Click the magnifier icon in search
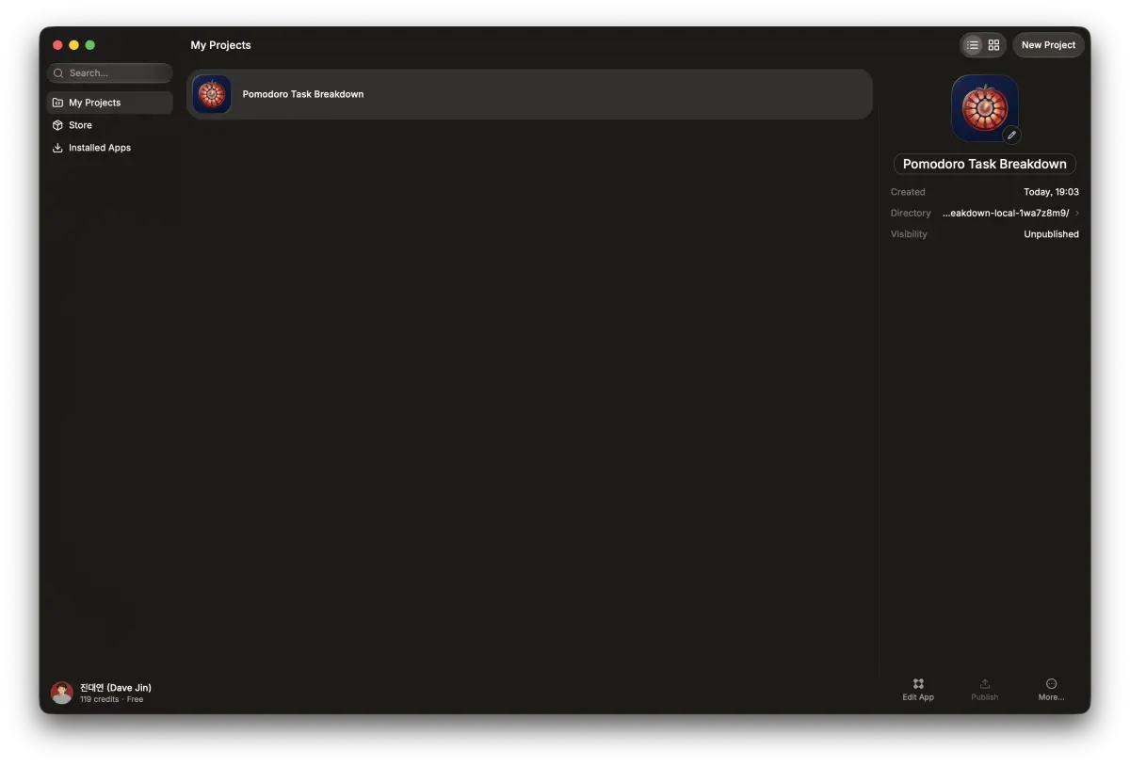The image size is (1130, 766). [58, 72]
